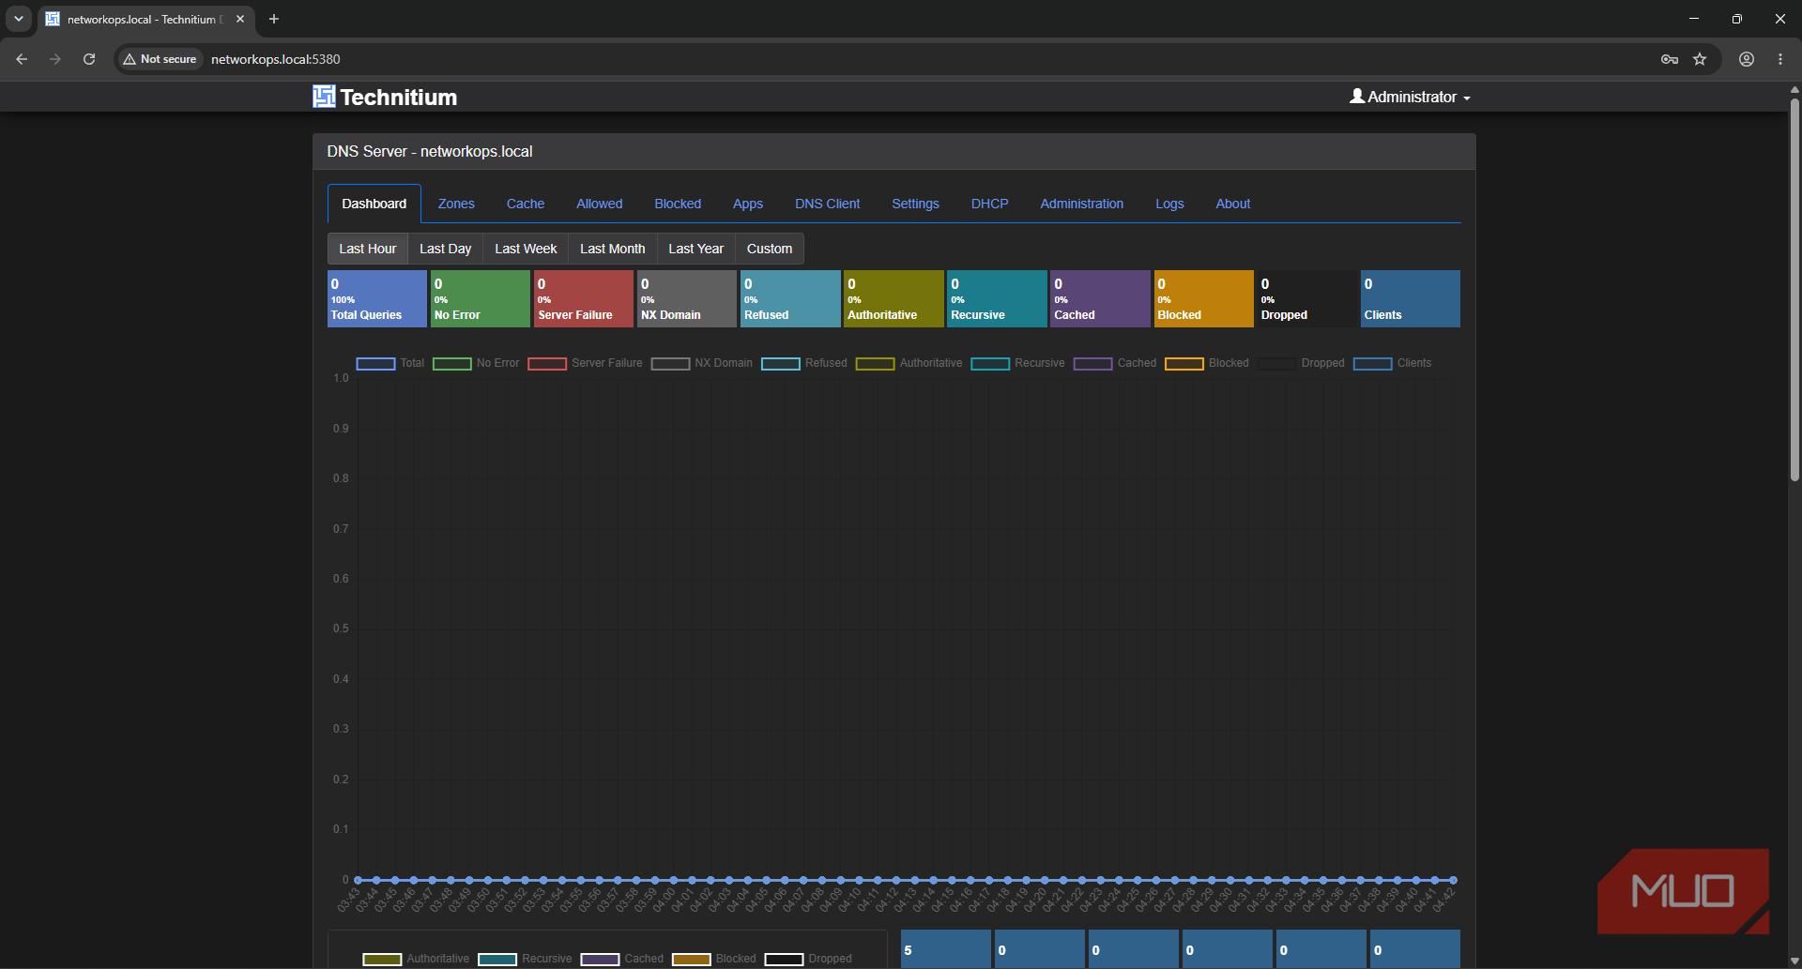Open the Administrator user menu
Screen dimensions: 1802x969
1410,97
